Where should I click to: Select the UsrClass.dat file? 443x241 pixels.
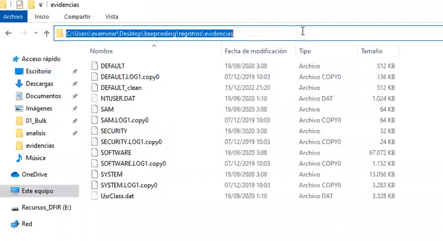click(117, 196)
